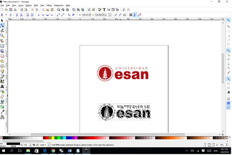The height and width of the screenshot is (155, 232).
Task: Click Convert object to path icon
Action: 69,15
